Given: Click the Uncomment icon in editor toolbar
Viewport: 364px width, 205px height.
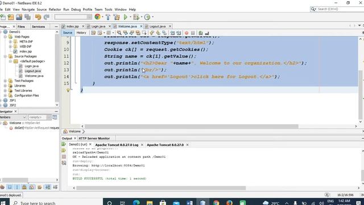Looking at the screenshot, I should coord(207,33).
